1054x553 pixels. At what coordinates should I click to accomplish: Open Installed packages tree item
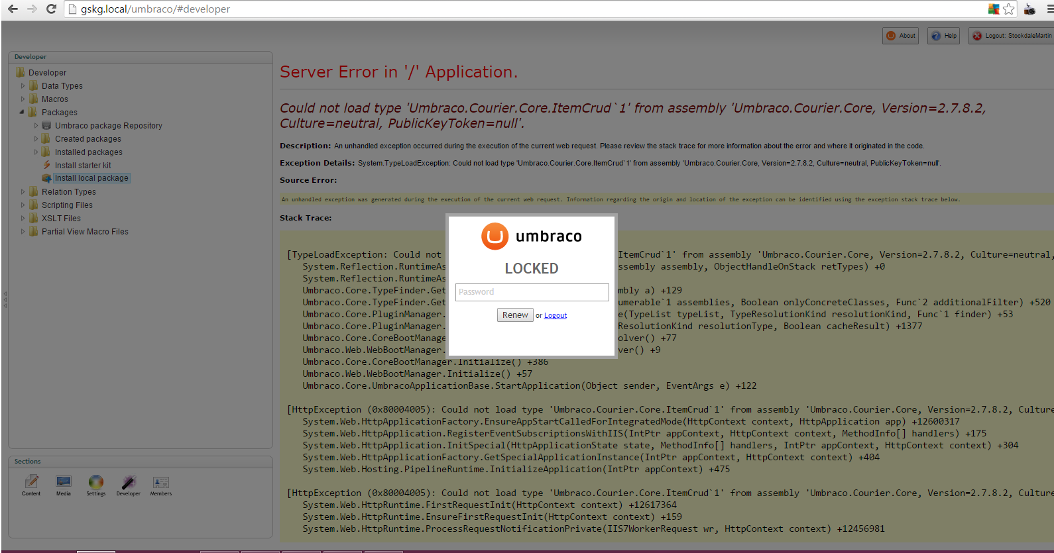(89, 152)
